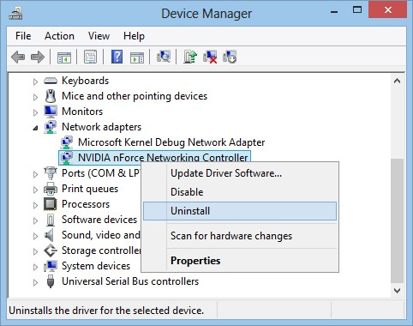
Task: Maximize the Device Manager window
Action: pos(357,10)
